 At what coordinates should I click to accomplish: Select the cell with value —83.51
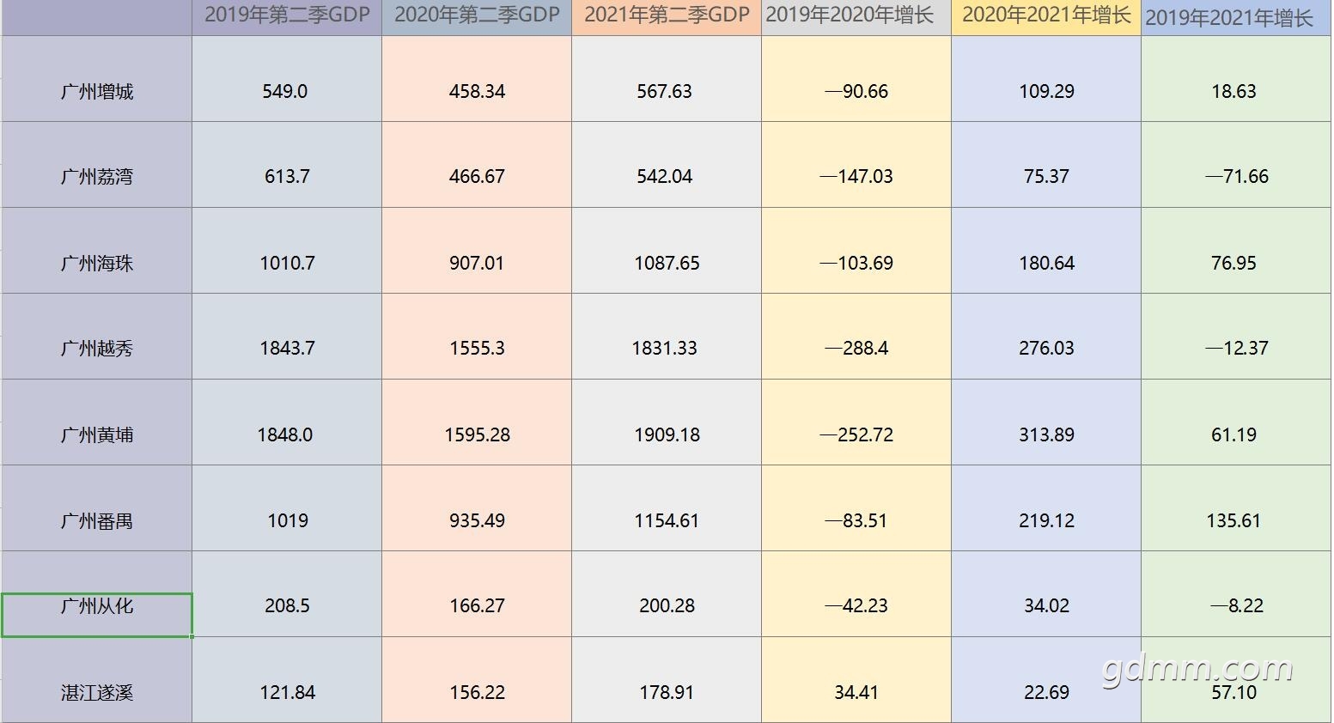tap(856, 508)
